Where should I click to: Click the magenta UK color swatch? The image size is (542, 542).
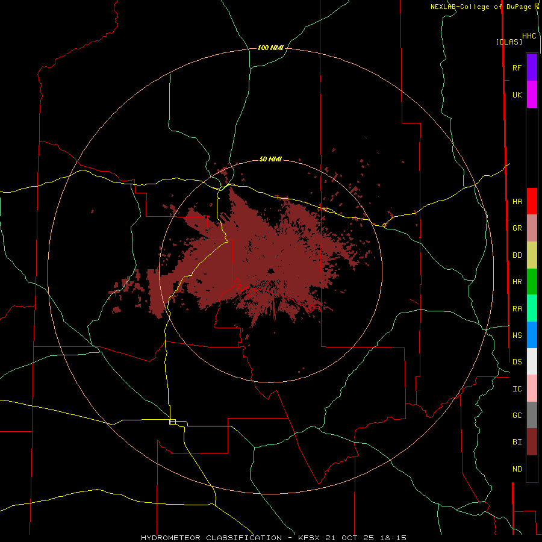[532, 95]
